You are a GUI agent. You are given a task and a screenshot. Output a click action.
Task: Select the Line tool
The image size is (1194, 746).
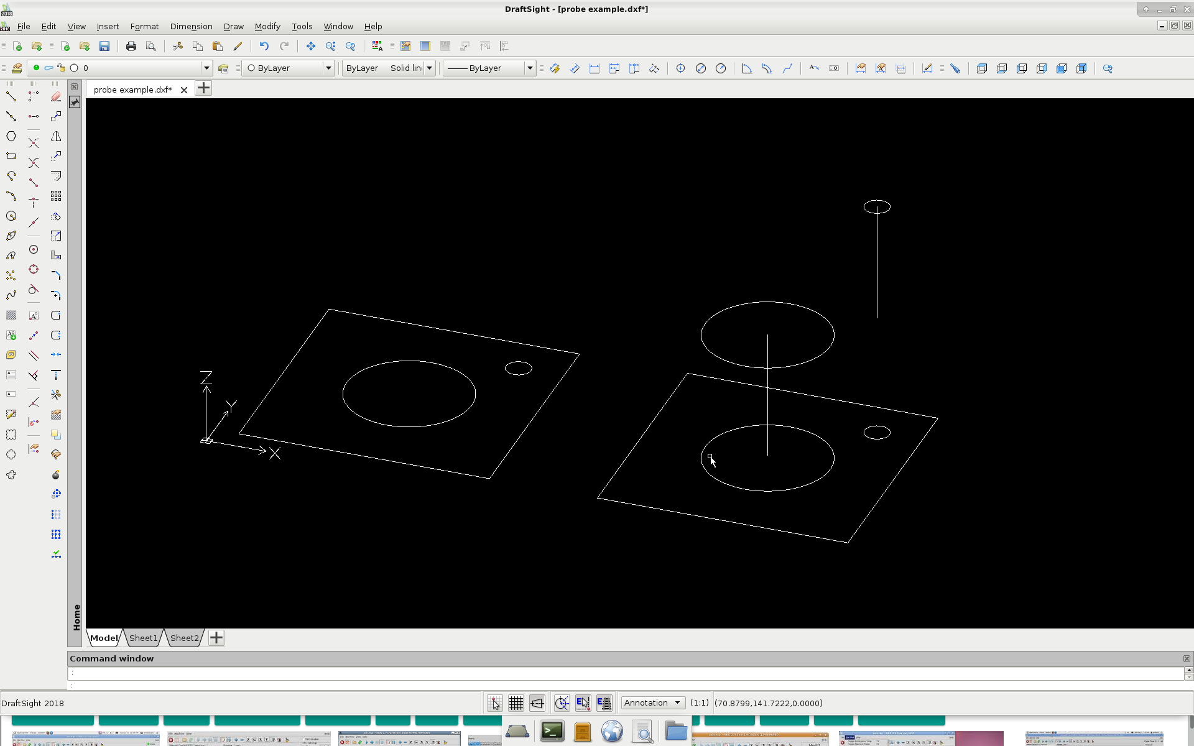(11, 96)
